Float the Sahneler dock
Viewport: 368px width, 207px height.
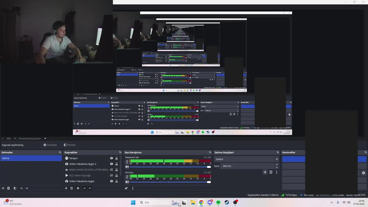60,152
